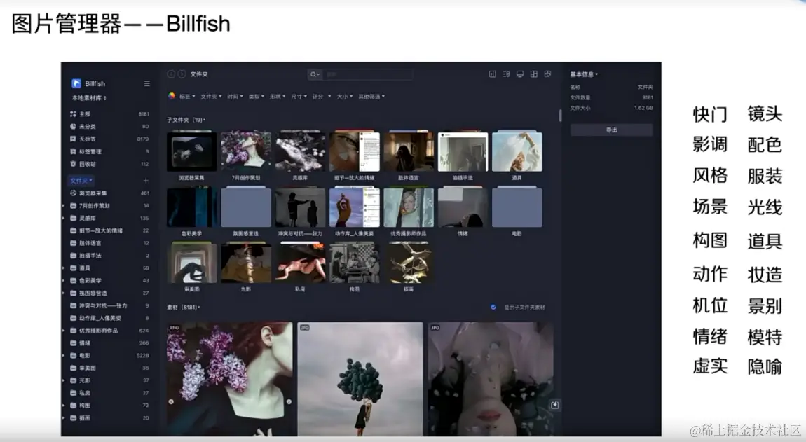Toggle 显示子文件夹素材 checkbox

click(x=493, y=308)
